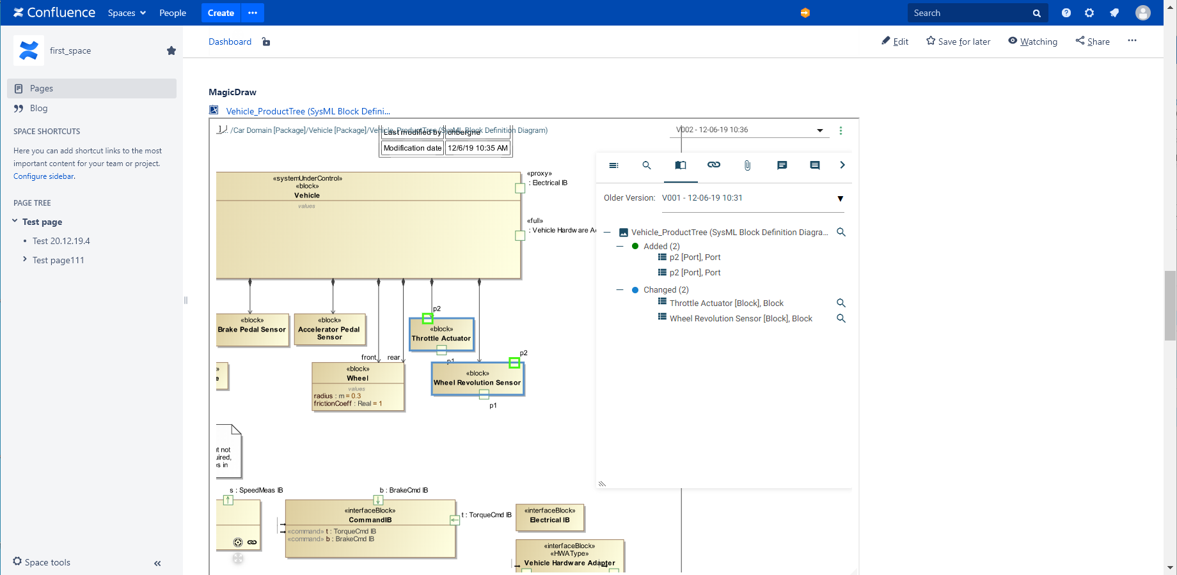This screenshot has height=575, width=1177.
Task: Open diagram options three-dot menu
Action: coord(841,130)
